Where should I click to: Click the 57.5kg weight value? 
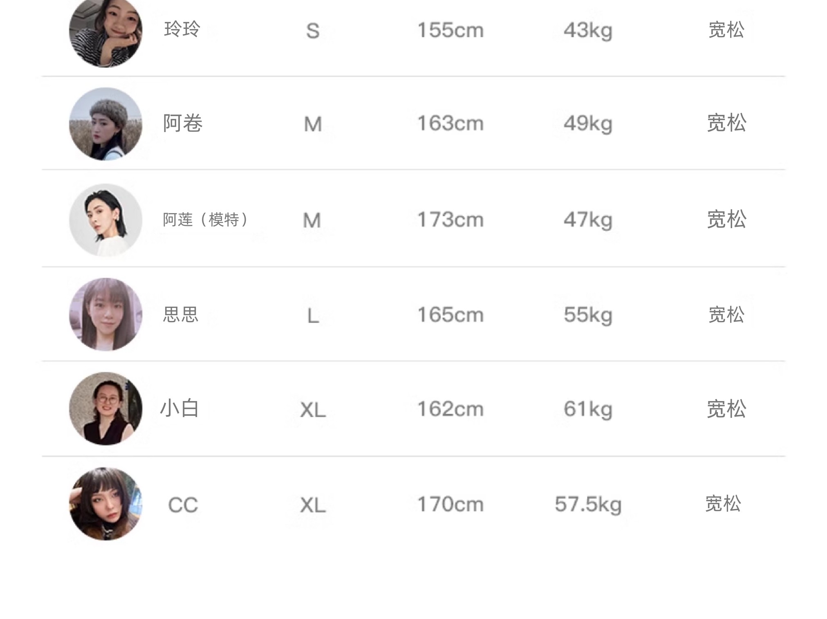[588, 504]
